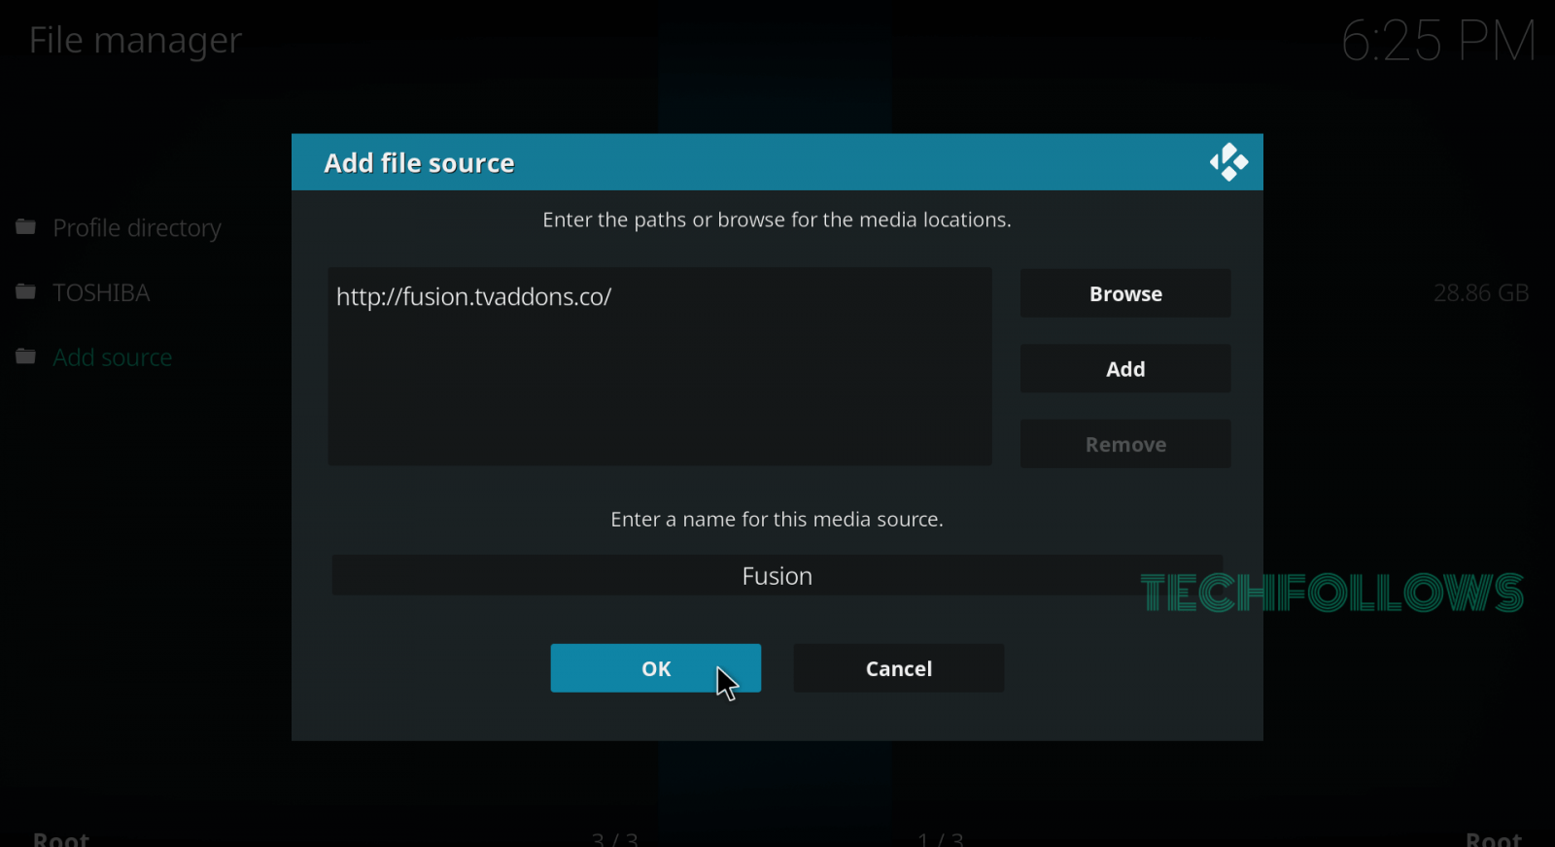This screenshot has height=847, width=1555.
Task: Click 'Enter a name for this media source' label
Action: 777,519
